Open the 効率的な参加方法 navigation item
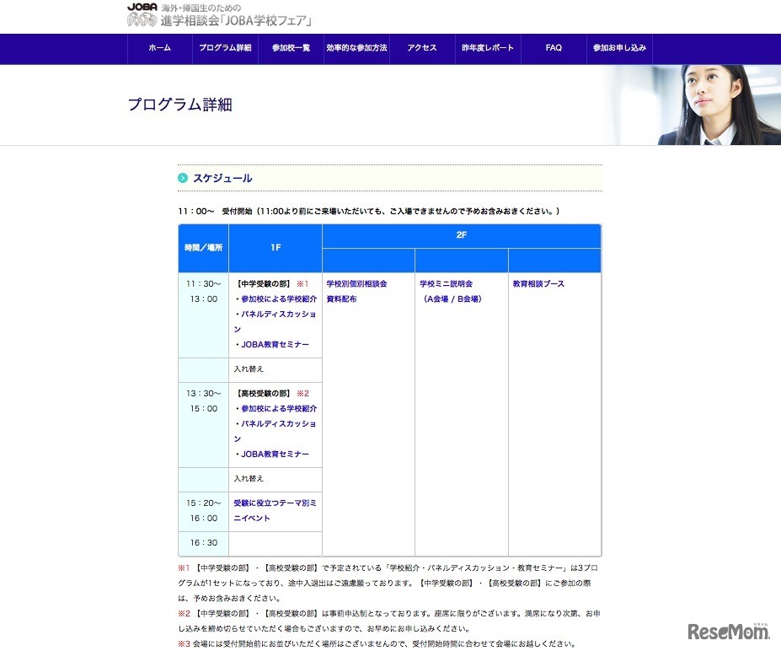 pos(356,49)
